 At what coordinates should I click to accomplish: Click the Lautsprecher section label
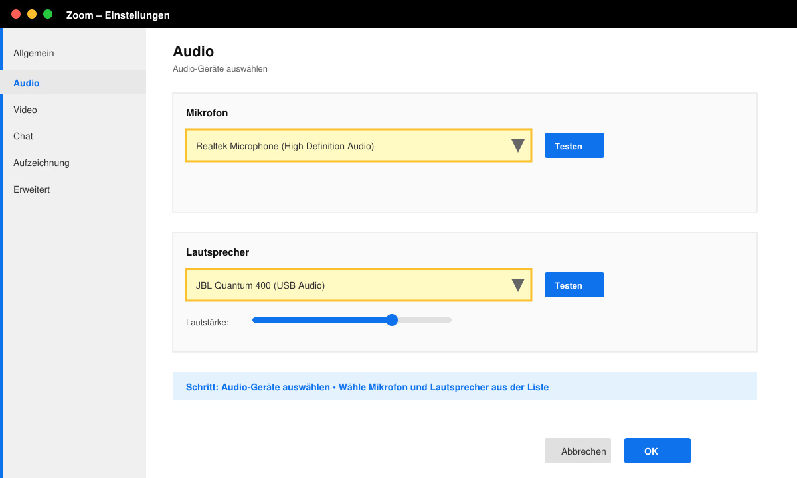[218, 252]
